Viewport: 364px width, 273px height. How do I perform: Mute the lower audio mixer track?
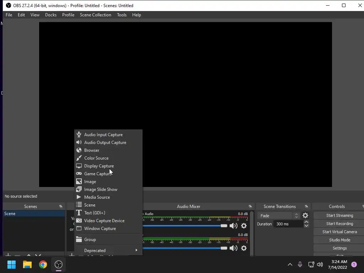tap(233, 248)
